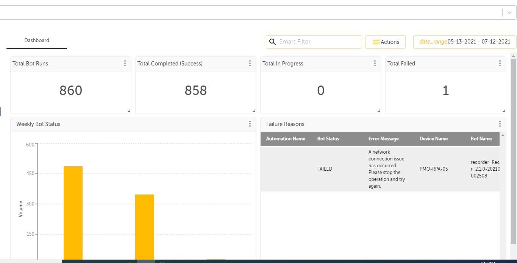Image resolution: width=517 pixels, height=263 pixels.
Task: Click the Failure Reasons table scroll up arrow
Action: click(503, 135)
